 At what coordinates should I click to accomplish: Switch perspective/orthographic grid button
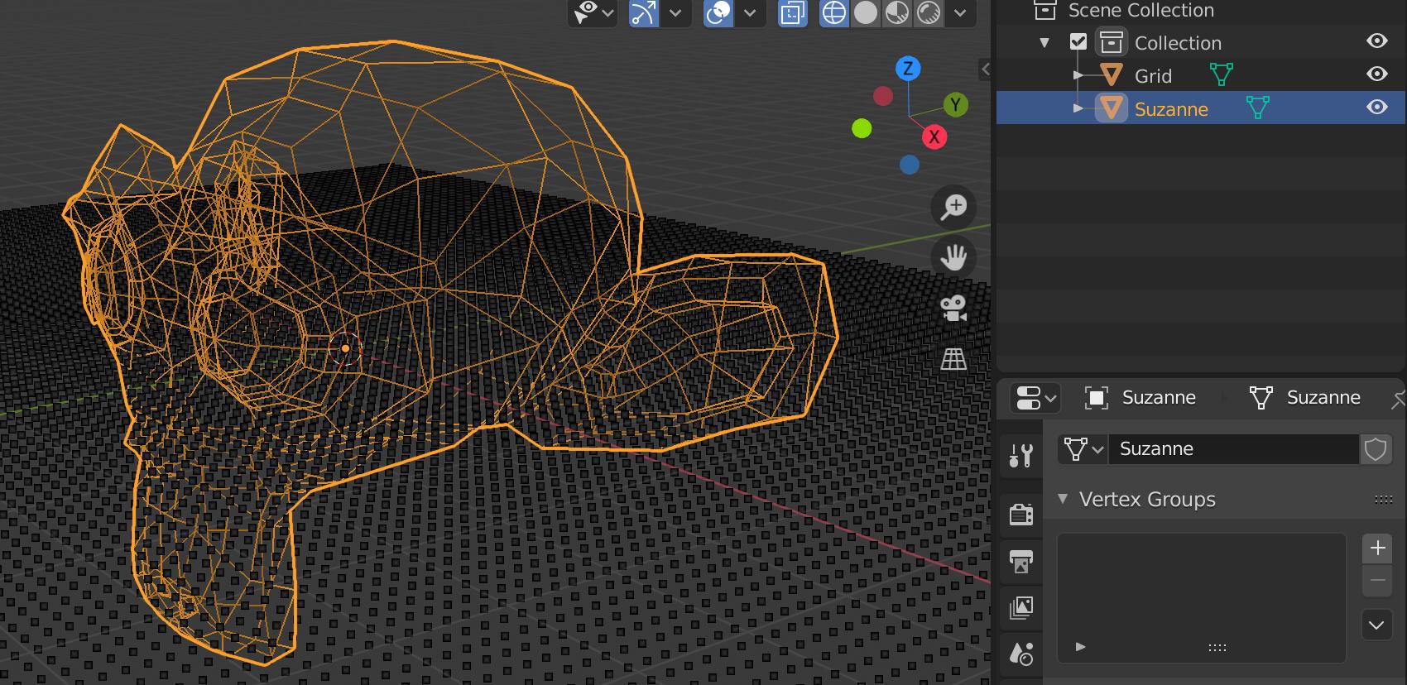(953, 359)
